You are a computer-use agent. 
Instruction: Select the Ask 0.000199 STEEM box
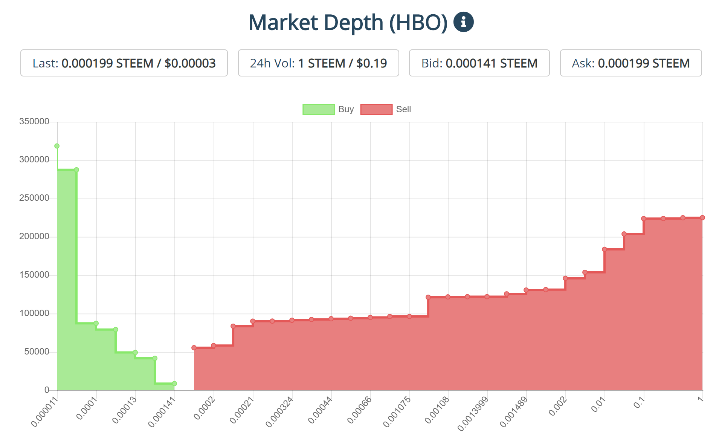(x=630, y=63)
